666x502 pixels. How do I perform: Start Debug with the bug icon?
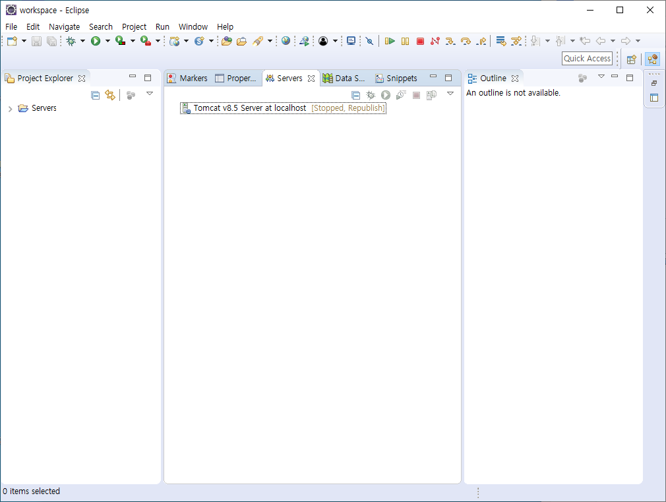[x=71, y=41]
